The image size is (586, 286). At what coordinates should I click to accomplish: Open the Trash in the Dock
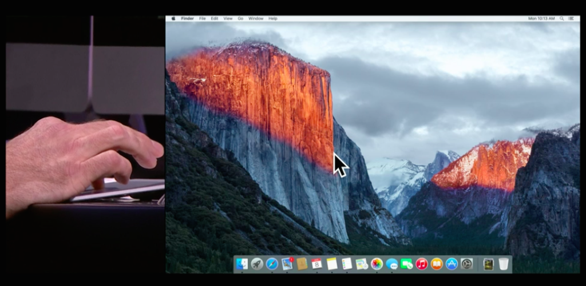503,264
